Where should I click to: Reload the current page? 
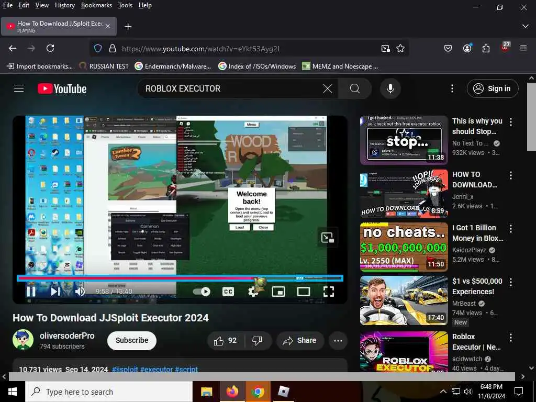point(50,48)
